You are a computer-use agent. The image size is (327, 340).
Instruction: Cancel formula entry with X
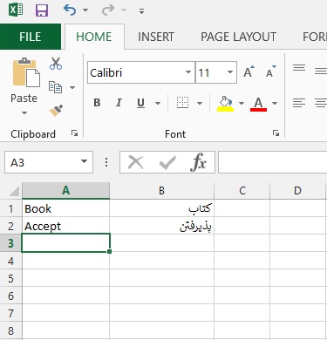(136, 162)
